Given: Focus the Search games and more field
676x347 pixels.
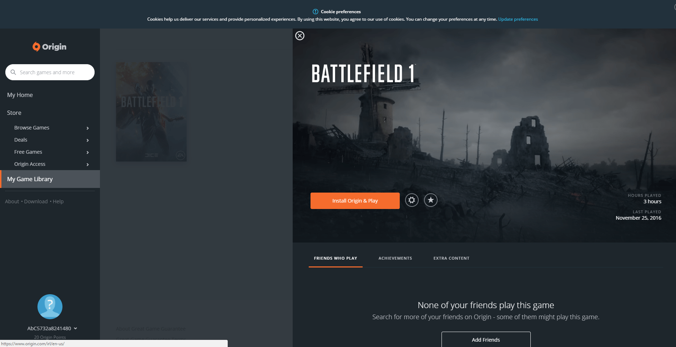Looking at the screenshot, I should pyautogui.click(x=50, y=72).
